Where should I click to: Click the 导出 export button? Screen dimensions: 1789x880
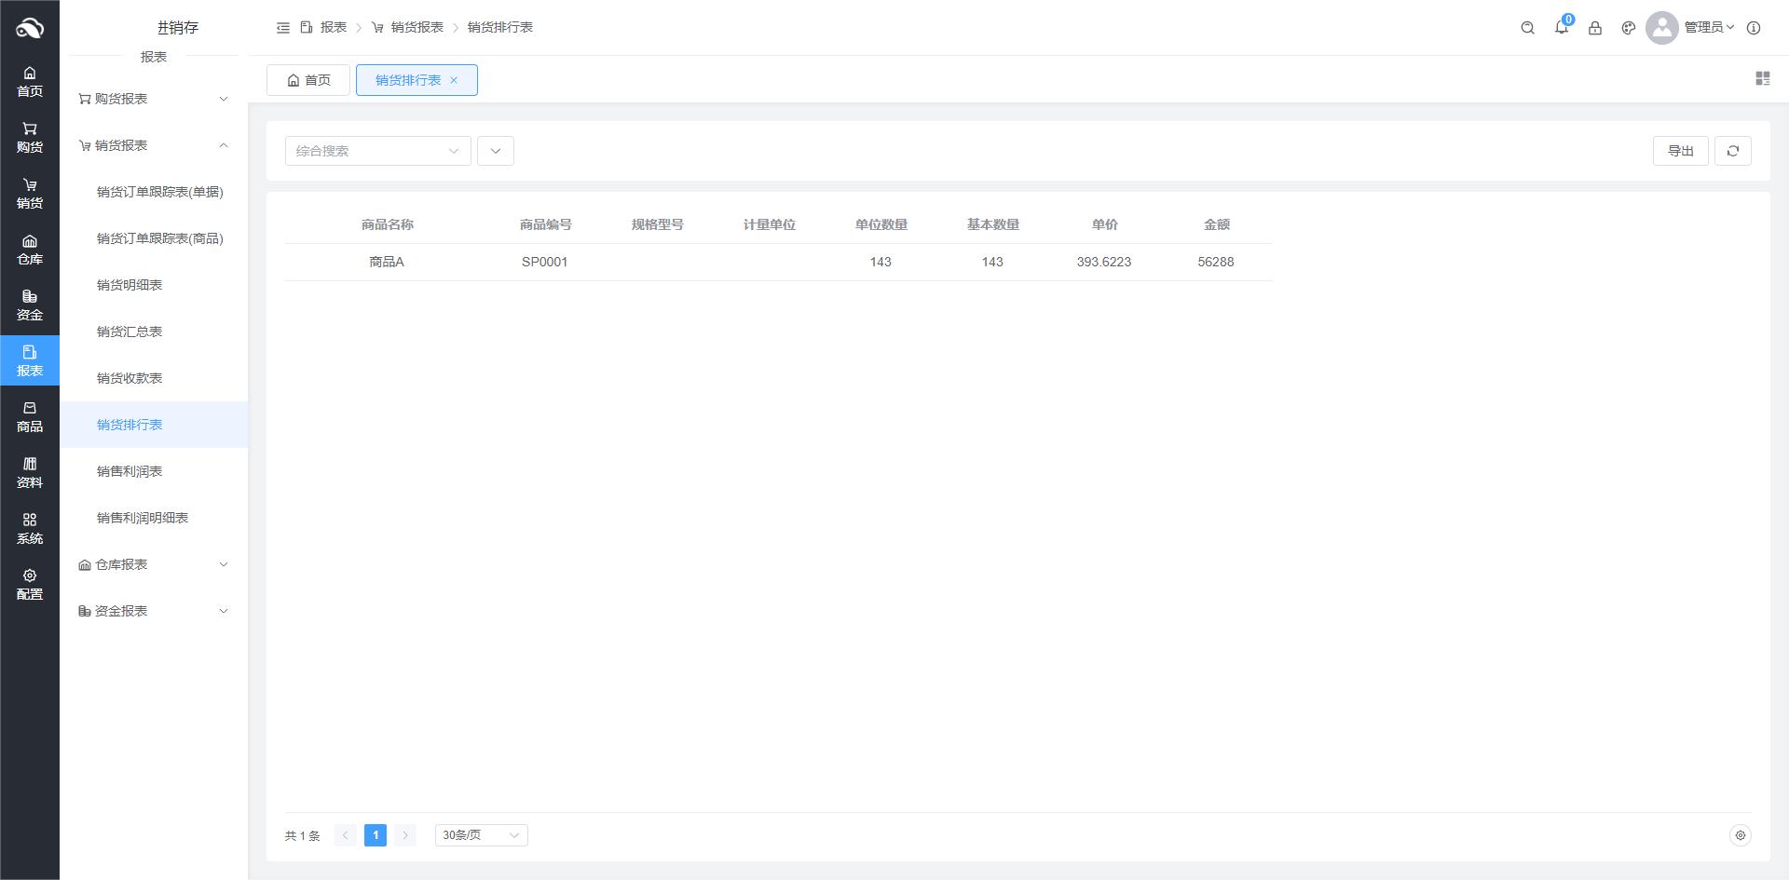pyautogui.click(x=1679, y=151)
